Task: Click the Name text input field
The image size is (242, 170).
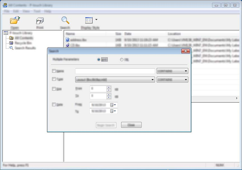Action: coord(115,71)
